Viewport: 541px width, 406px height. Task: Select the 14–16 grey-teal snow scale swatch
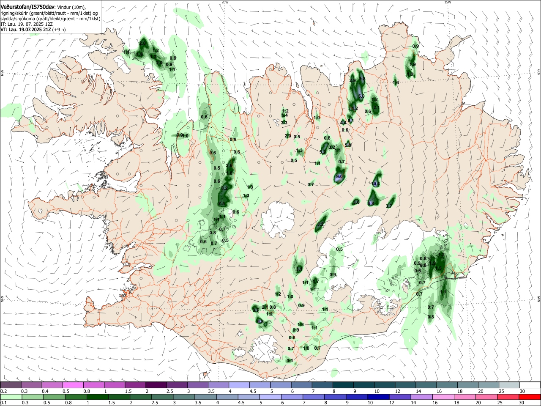point(426,385)
